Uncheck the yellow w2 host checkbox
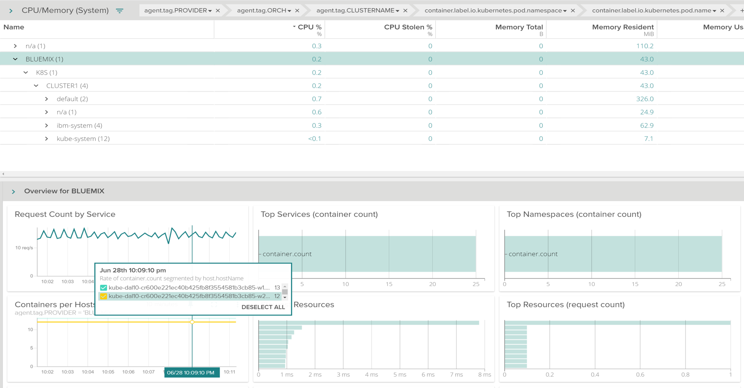This screenshot has width=744, height=388. click(103, 296)
